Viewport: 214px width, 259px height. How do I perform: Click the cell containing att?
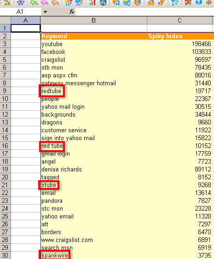(x=93, y=224)
